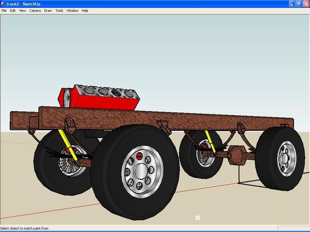The height and width of the screenshot is (232, 310).
Task: Open the View menu
Action: click(x=22, y=11)
